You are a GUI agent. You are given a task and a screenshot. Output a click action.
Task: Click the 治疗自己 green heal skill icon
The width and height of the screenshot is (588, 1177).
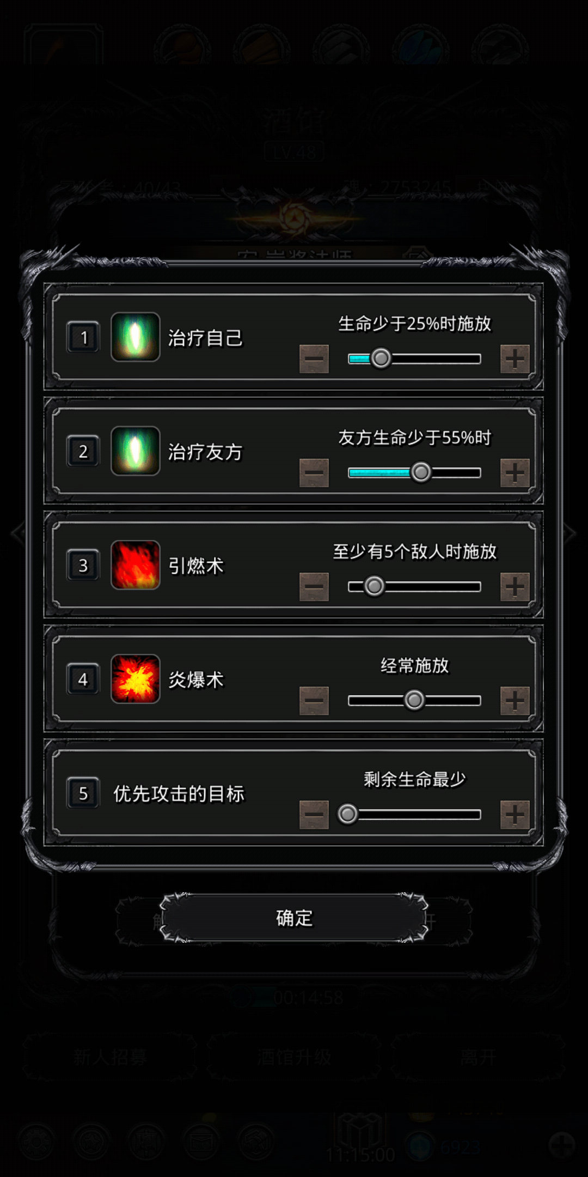[136, 337]
